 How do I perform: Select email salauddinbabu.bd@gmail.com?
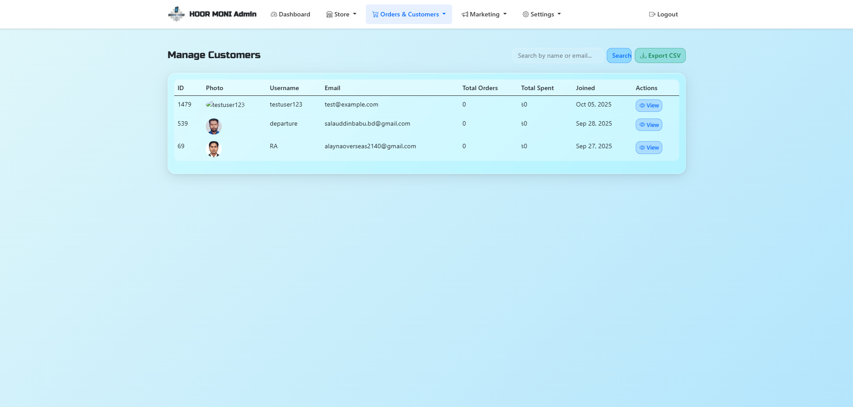(x=367, y=123)
